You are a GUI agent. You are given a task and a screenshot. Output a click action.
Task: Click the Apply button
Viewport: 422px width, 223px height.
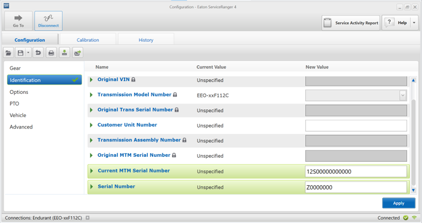coord(399,203)
